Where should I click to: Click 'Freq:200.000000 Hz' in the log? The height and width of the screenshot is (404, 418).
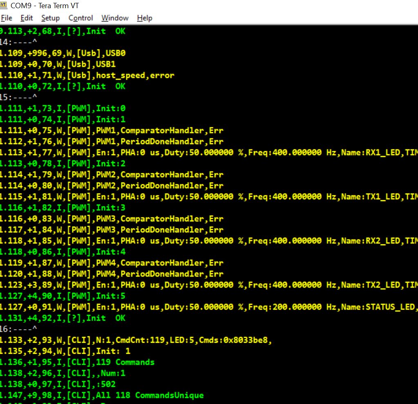pyautogui.click(x=292, y=307)
